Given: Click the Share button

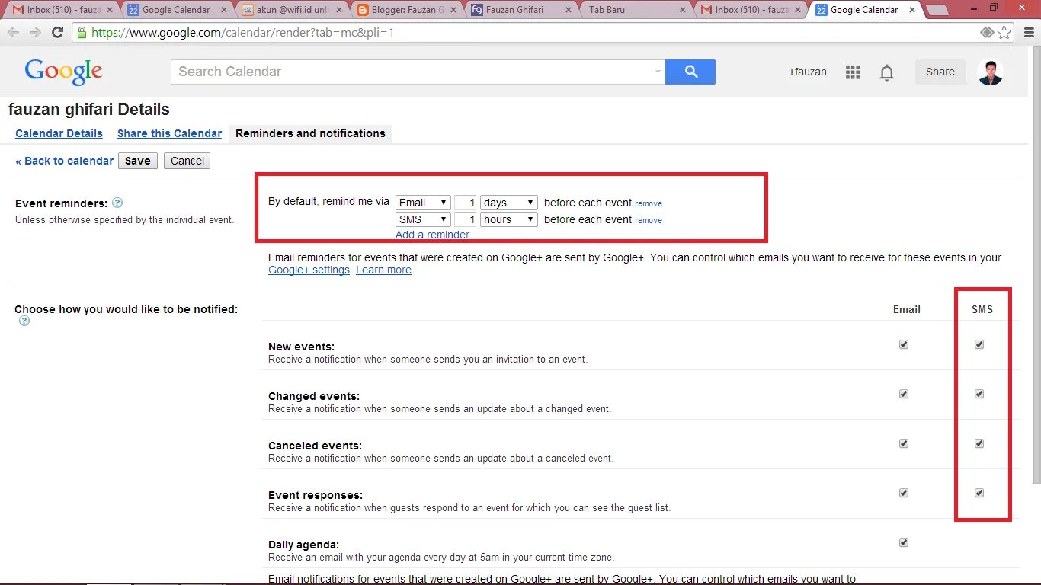Looking at the screenshot, I should click(x=940, y=72).
